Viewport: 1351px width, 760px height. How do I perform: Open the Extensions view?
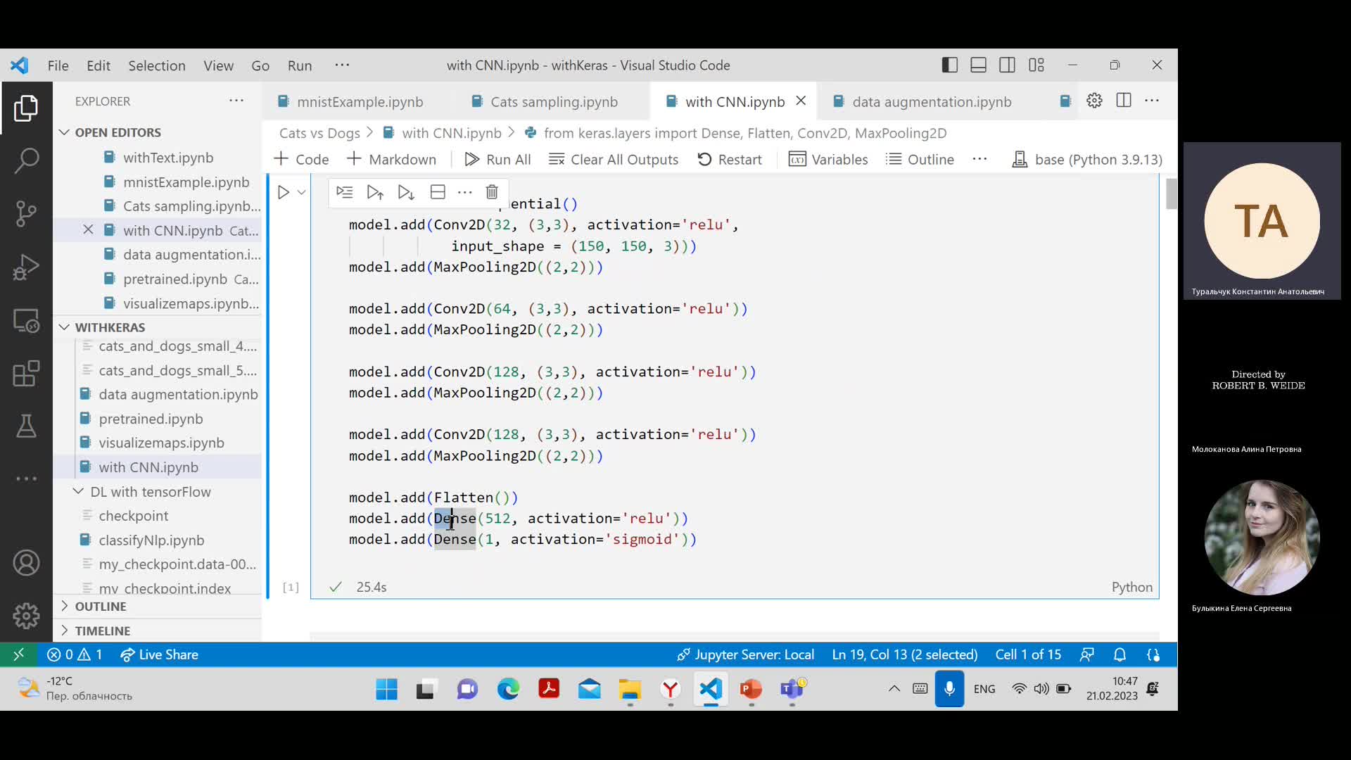(x=26, y=374)
